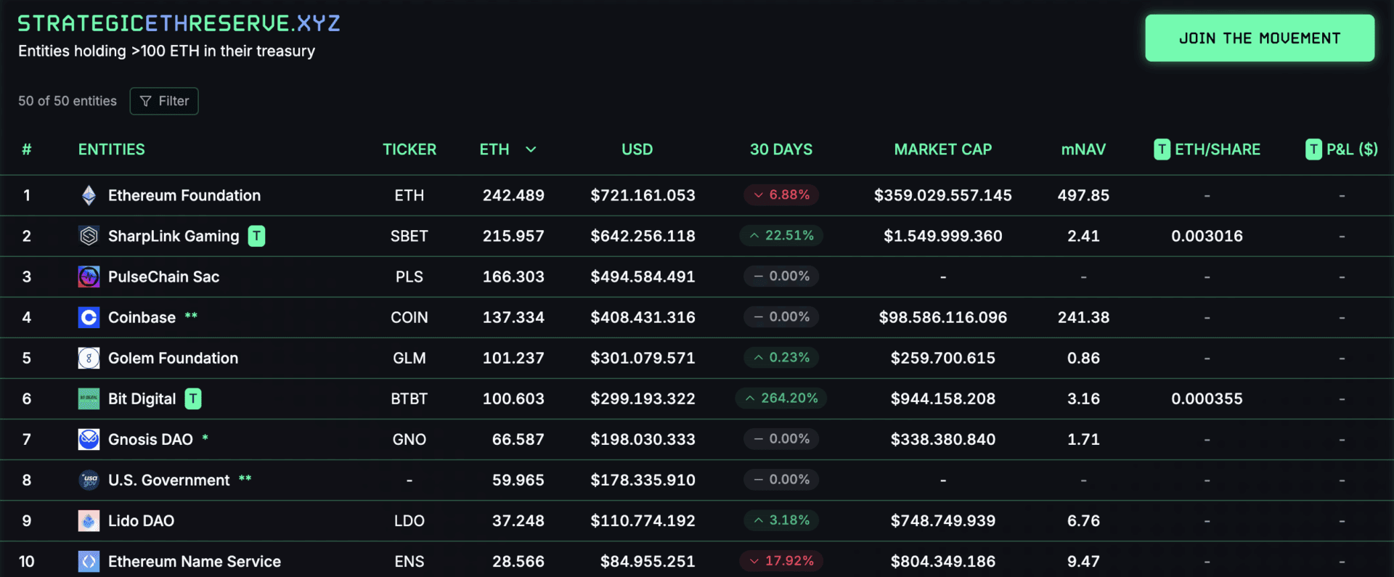Toggle ETH column sort direction chevron

tap(531, 150)
